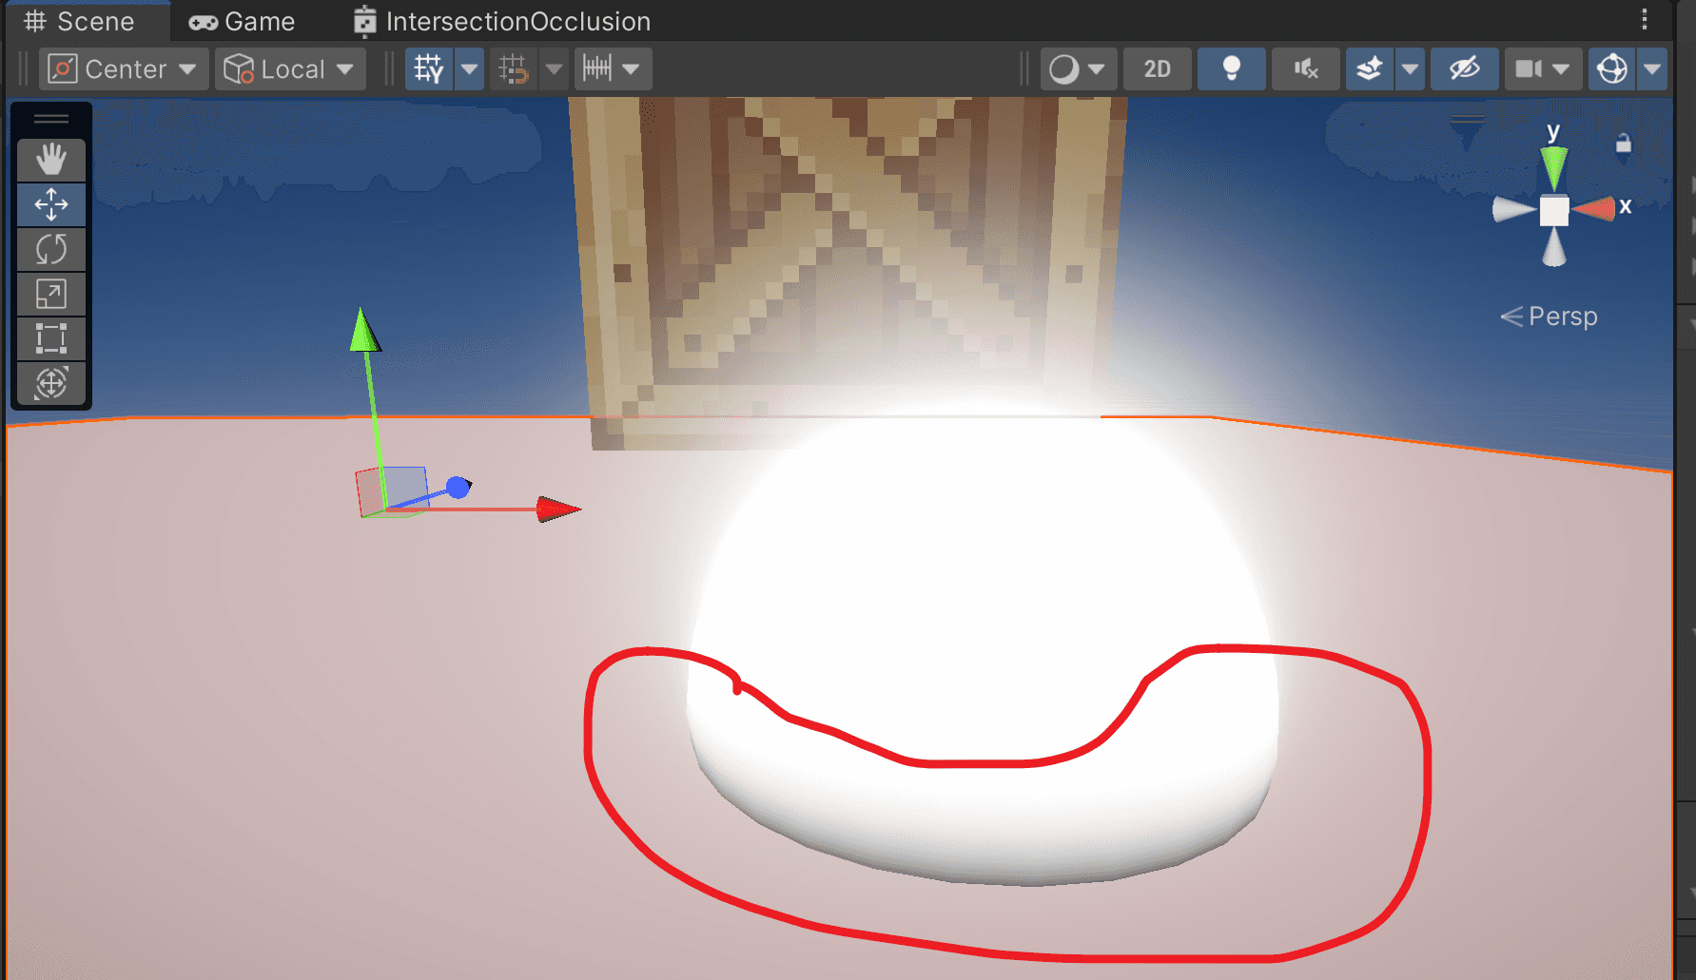This screenshot has width=1696, height=980.
Task: Click the tools overlay drag handle
Action: 51,120
